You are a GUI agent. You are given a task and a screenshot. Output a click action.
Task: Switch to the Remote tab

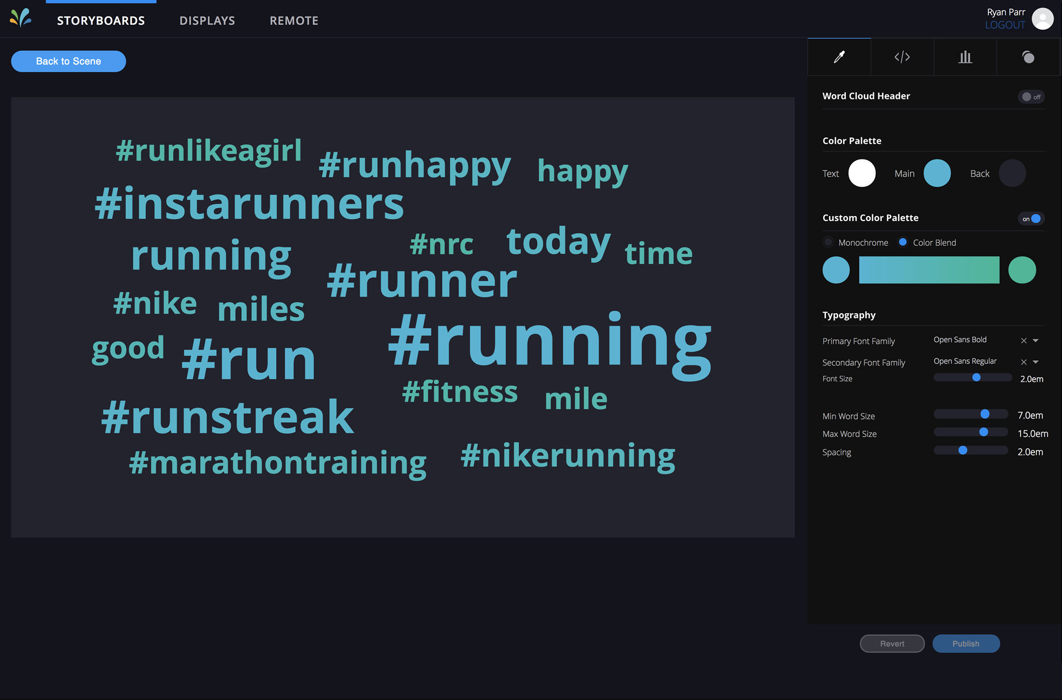point(294,20)
